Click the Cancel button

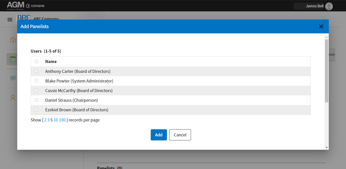(x=180, y=135)
